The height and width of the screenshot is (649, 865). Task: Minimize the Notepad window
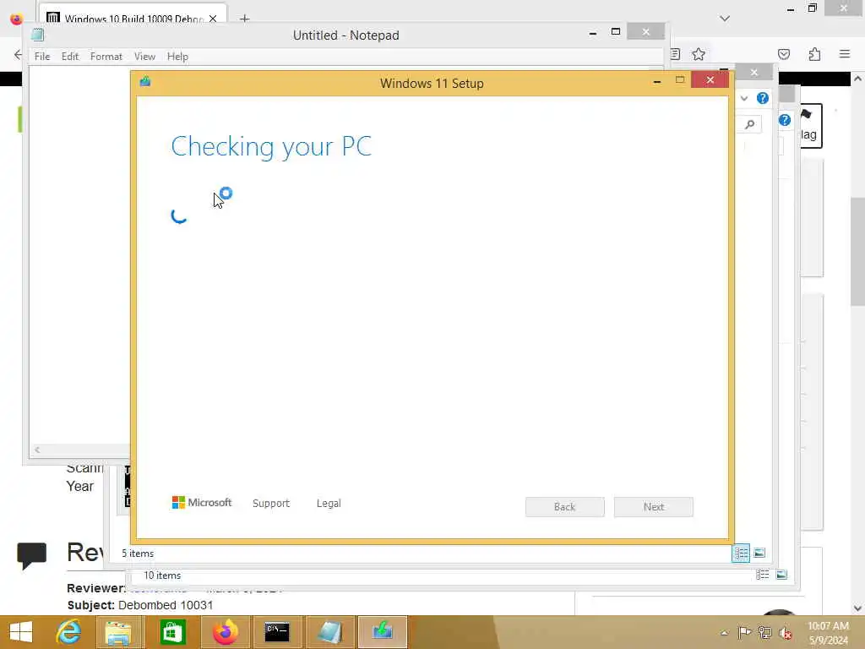point(593,33)
